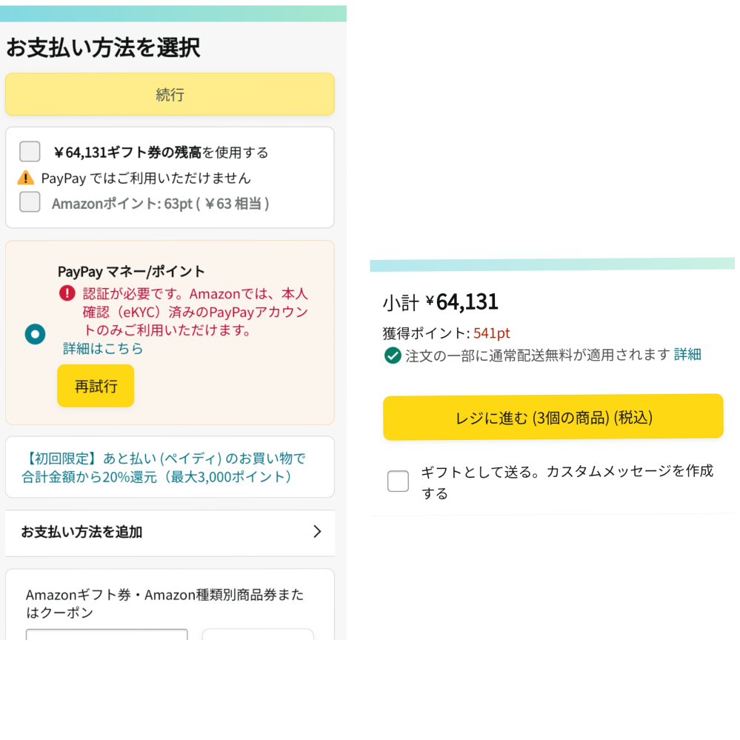Click the 獲得ポイント 541pt points text
This screenshot has height=740, width=740.
tap(444, 333)
